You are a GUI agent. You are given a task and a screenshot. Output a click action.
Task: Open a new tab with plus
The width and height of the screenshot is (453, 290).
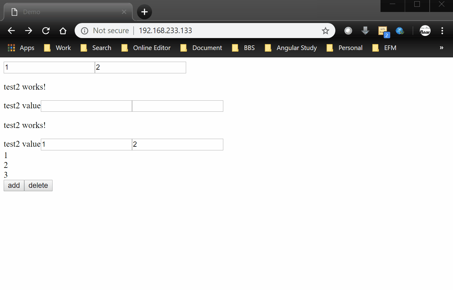point(144,12)
